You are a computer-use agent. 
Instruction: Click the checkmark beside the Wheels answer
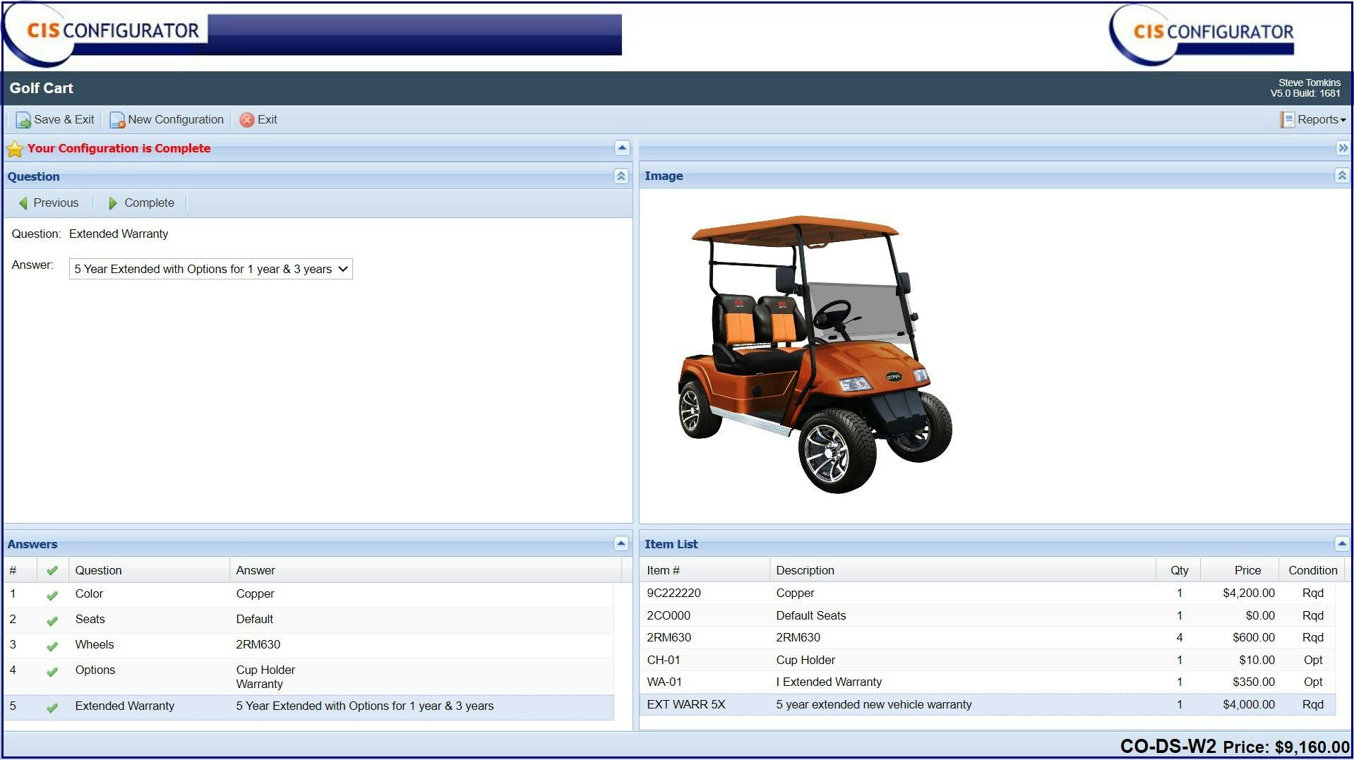coord(53,645)
